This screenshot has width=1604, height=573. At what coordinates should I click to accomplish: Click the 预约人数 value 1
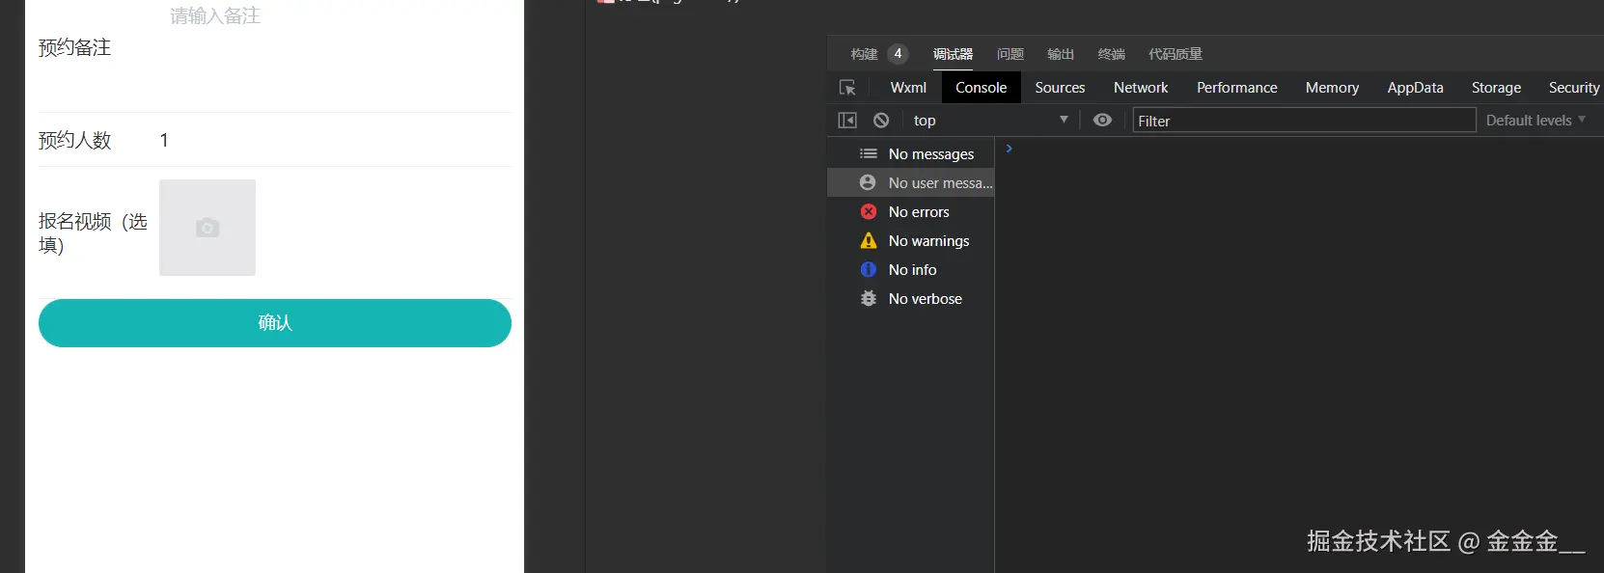pyautogui.click(x=164, y=141)
